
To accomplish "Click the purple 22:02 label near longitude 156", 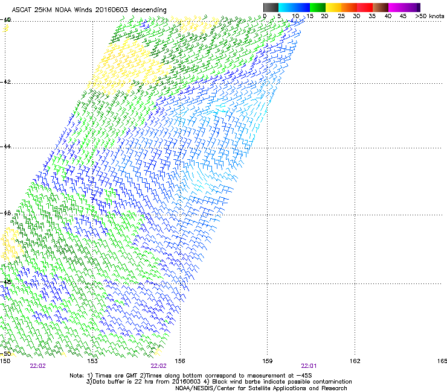I will (x=158, y=366).
